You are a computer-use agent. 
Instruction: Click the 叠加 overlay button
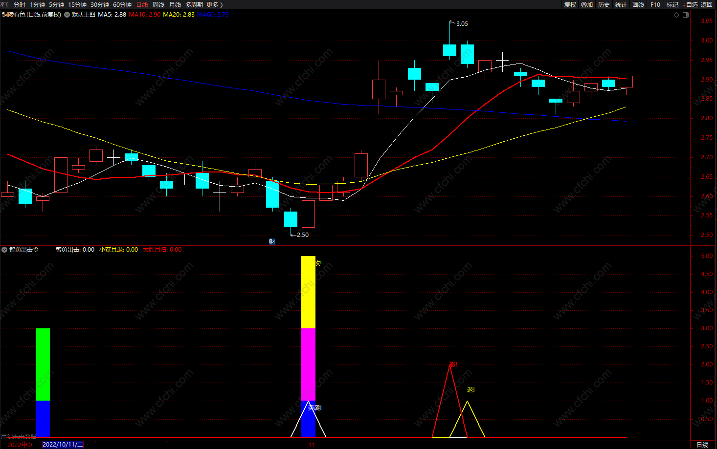[x=587, y=4]
